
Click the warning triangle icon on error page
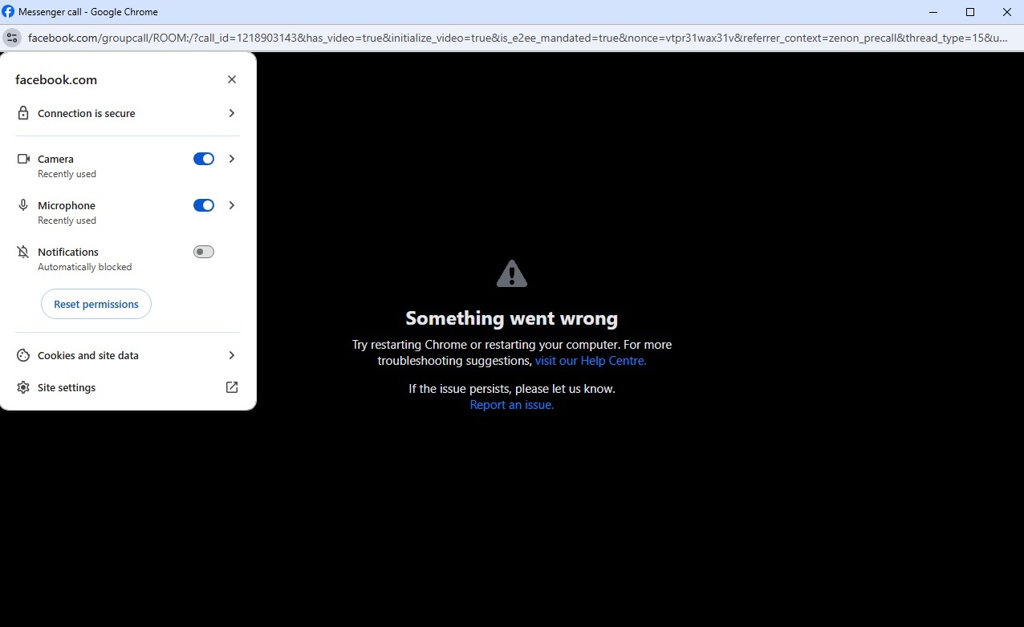(512, 273)
